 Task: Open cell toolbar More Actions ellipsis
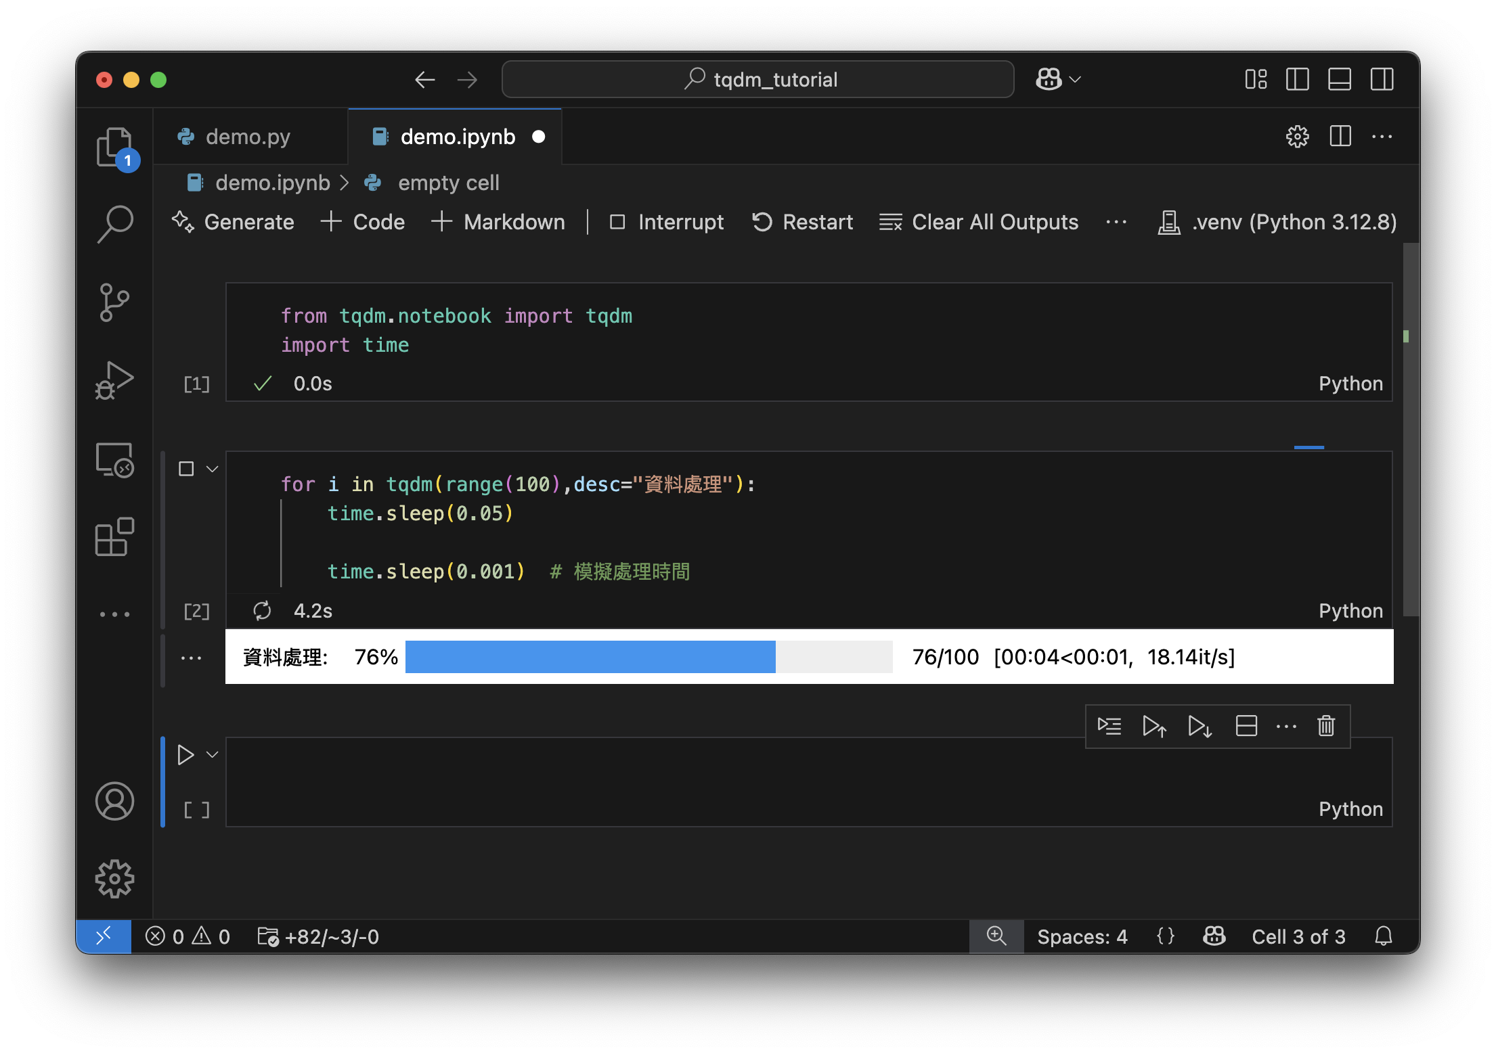[x=1286, y=727]
